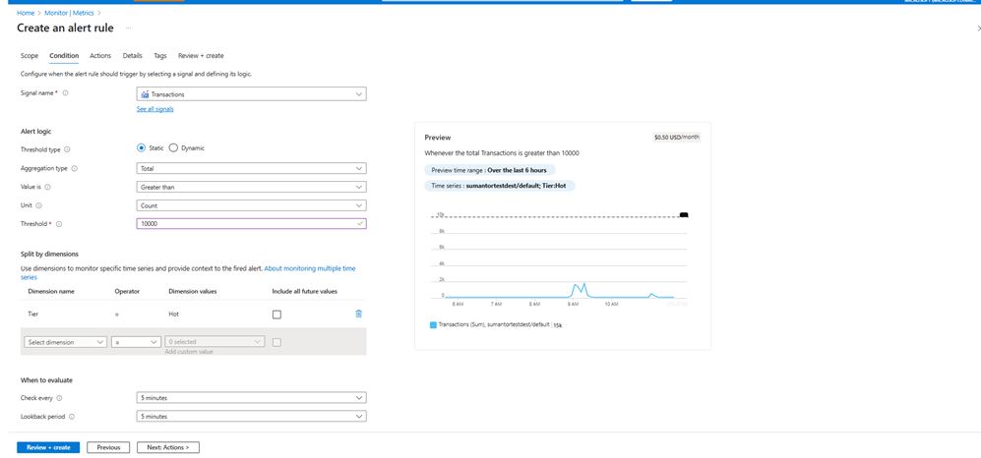Click info icon beside Unit label
This screenshot has width=981, height=458.
(x=38, y=205)
